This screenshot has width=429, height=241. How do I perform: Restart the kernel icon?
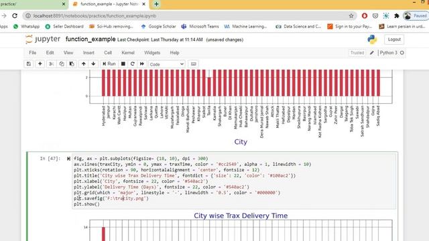[133, 64]
